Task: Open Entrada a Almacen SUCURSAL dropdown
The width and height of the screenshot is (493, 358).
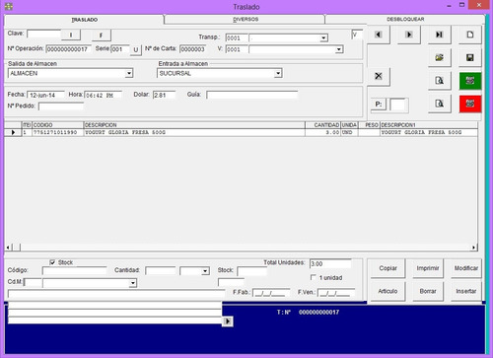Action: coord(278,73)
